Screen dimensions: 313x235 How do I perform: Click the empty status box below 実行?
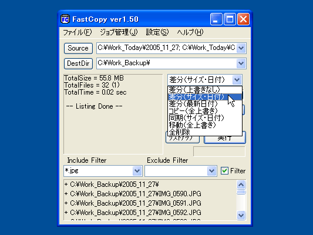pos(219,152)
